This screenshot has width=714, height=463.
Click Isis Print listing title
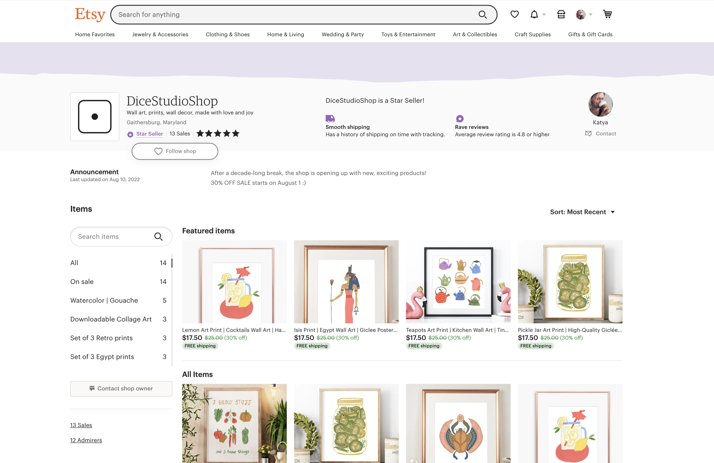346,330
